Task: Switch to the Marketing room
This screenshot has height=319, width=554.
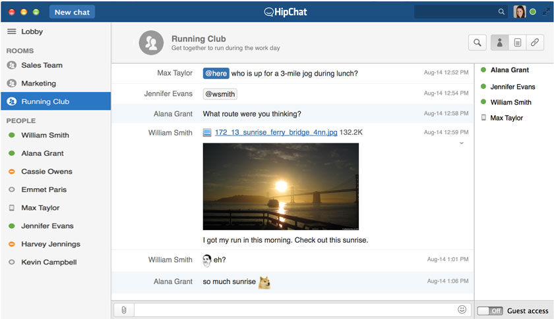Action: point(38,84)
